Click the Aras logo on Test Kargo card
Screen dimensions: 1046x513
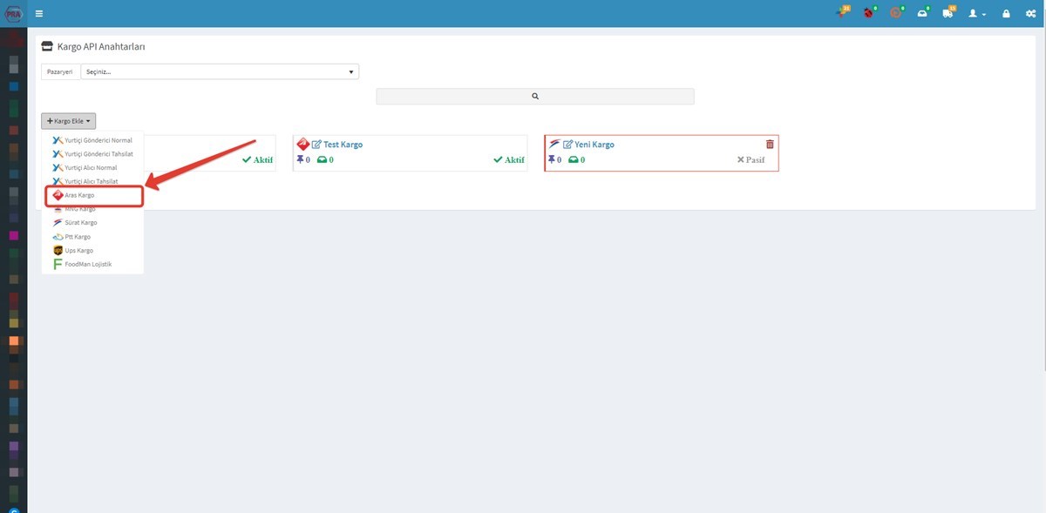302,145
